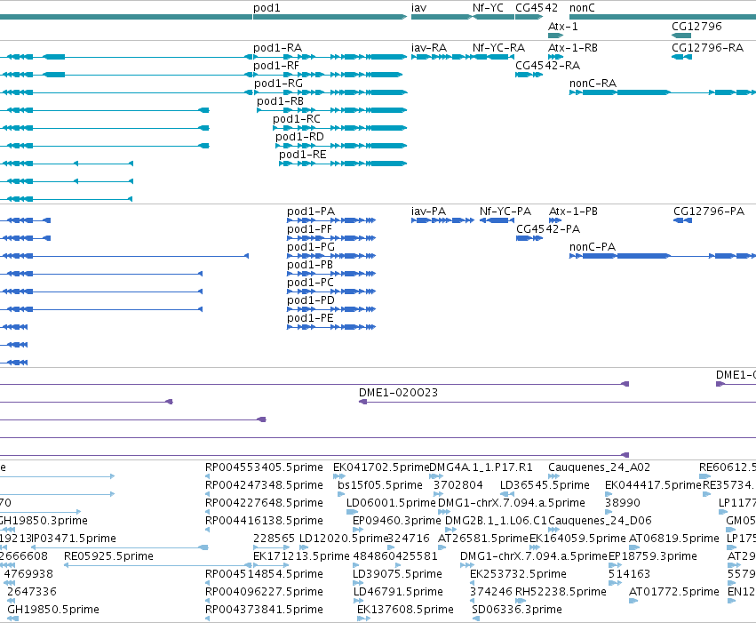
Task: Select the Nf-YC-PA protein label
Action: [505, 212]
